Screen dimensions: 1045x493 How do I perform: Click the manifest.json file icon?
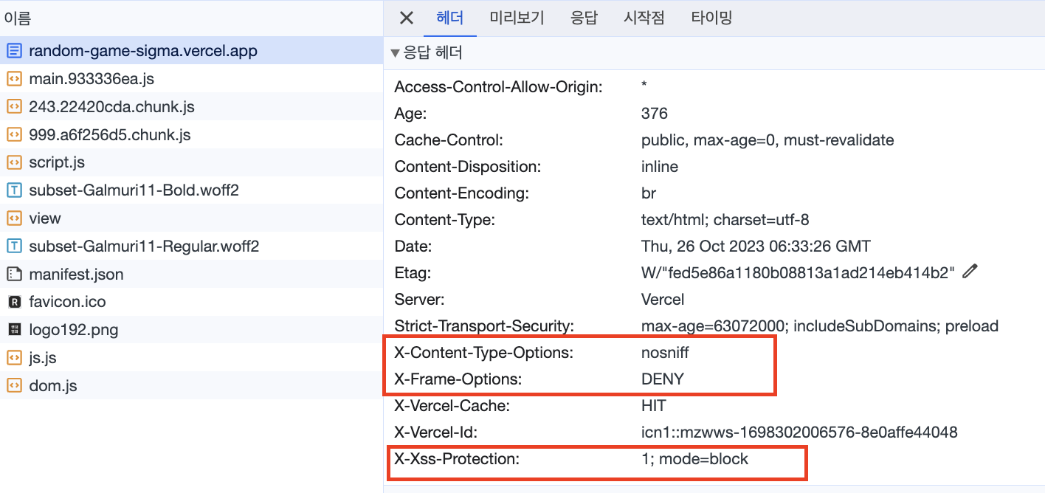14,275
